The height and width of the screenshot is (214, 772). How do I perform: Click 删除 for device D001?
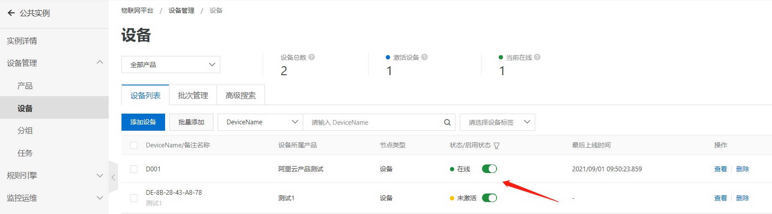pyautogui.click(x=742, y=169)
